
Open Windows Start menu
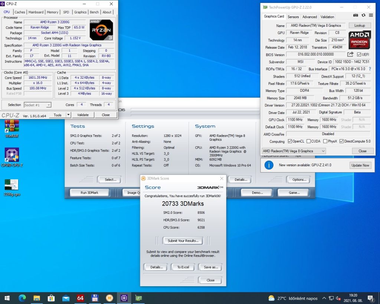coord(7,298)
